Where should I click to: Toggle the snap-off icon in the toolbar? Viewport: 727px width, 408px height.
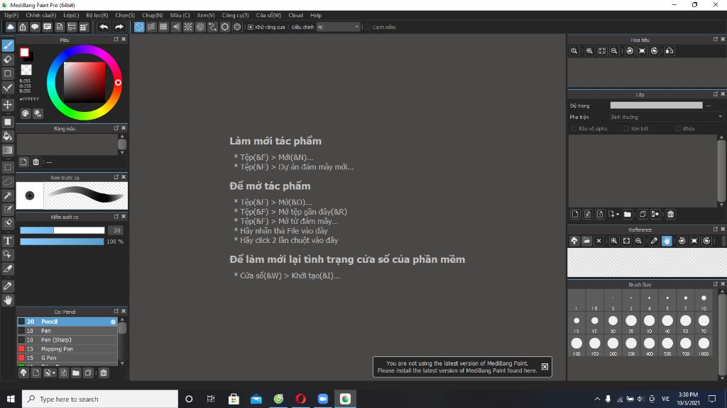pos(139,27)
